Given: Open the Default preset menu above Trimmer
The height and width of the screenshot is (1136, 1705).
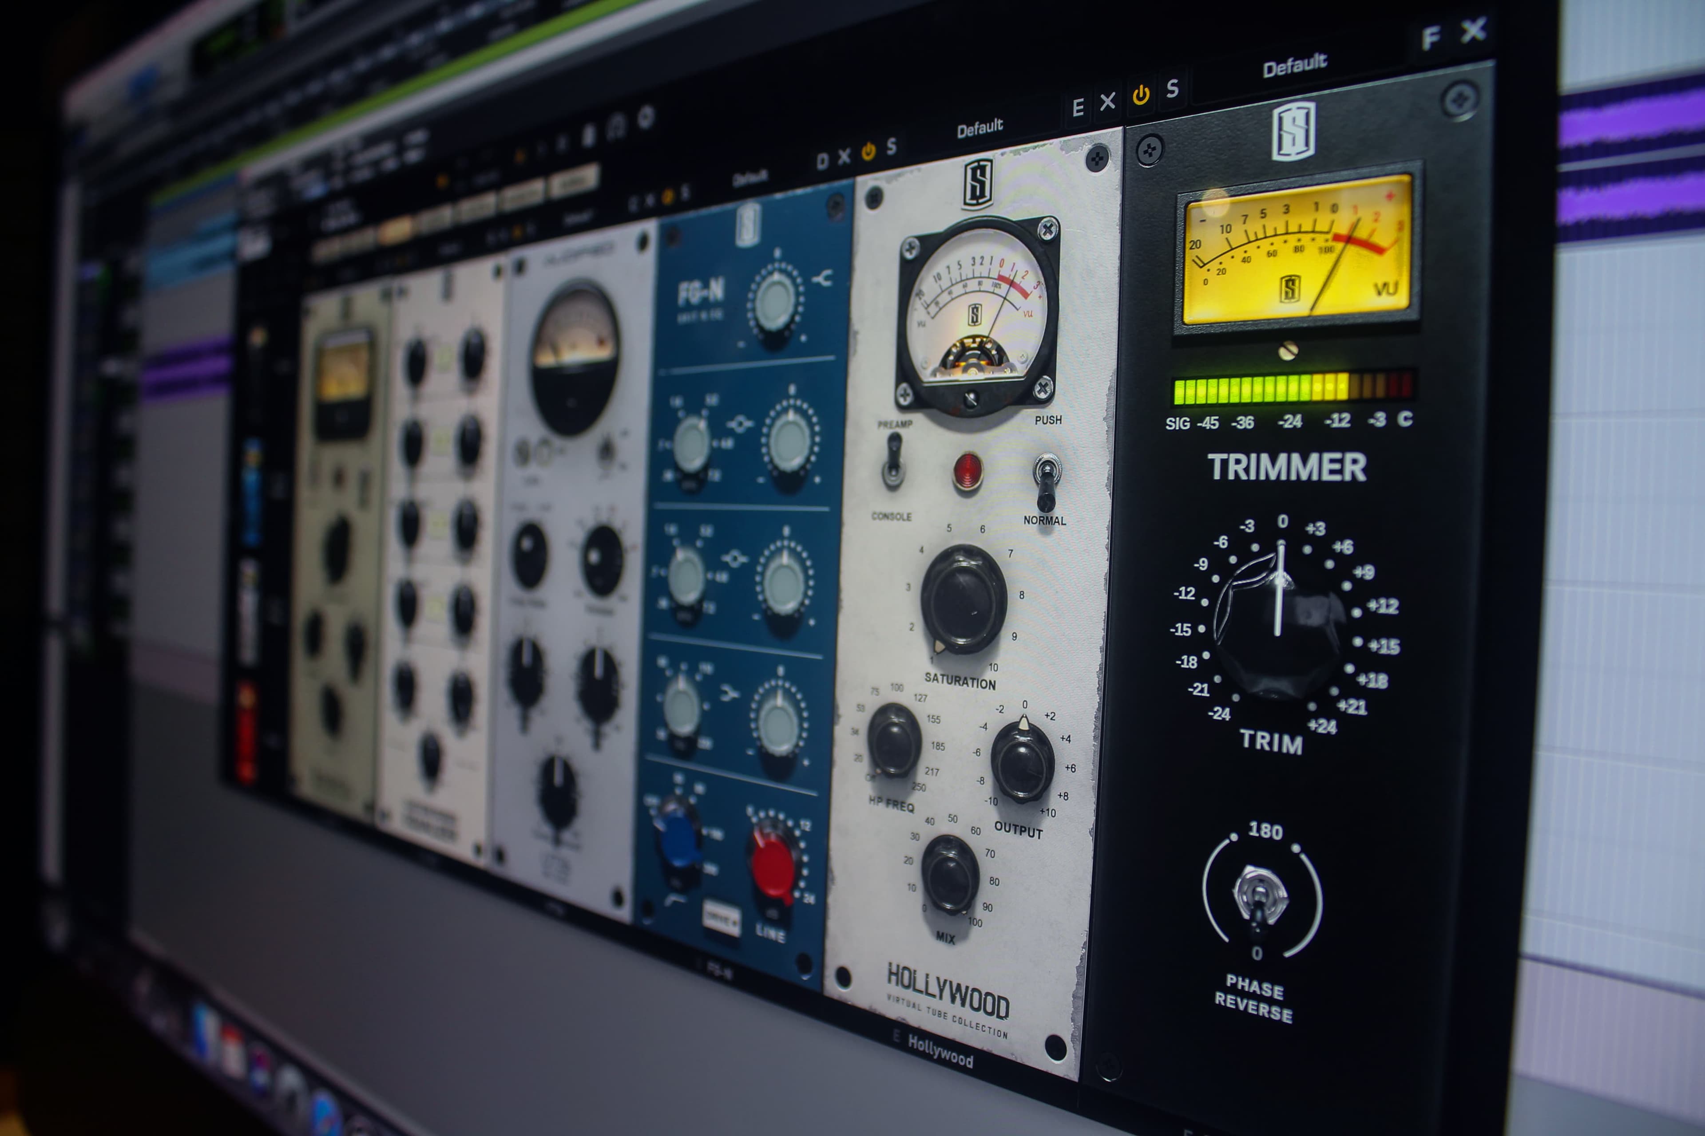Looking at the screenshot, I should coord(1295,66).
